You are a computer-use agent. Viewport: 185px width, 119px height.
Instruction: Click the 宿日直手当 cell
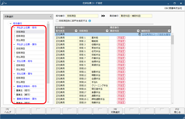point(100,89)
